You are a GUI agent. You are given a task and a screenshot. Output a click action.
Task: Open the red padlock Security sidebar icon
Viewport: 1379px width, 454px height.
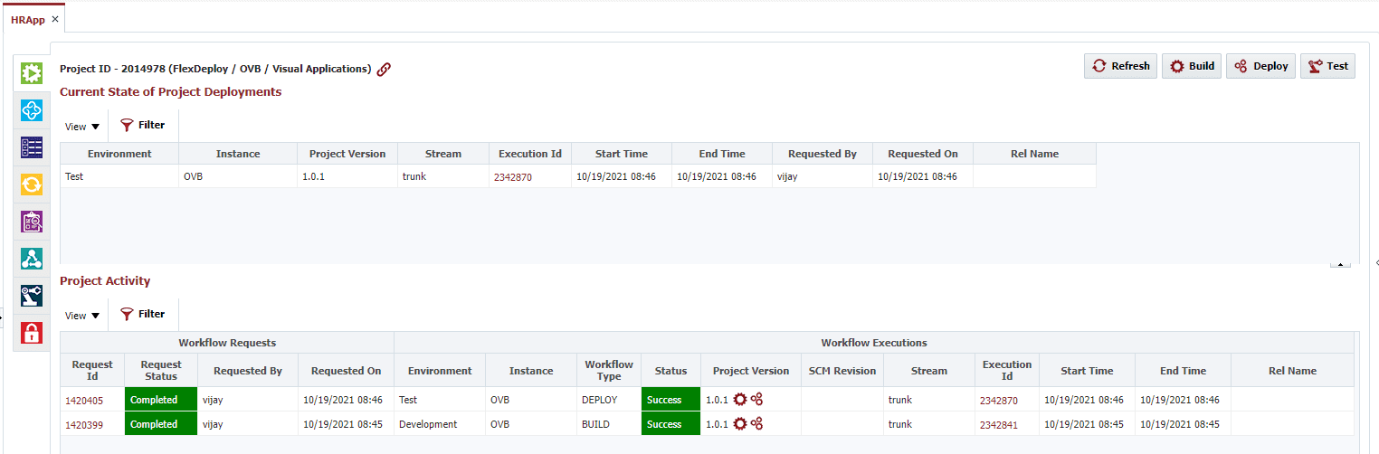pos(32,333)
